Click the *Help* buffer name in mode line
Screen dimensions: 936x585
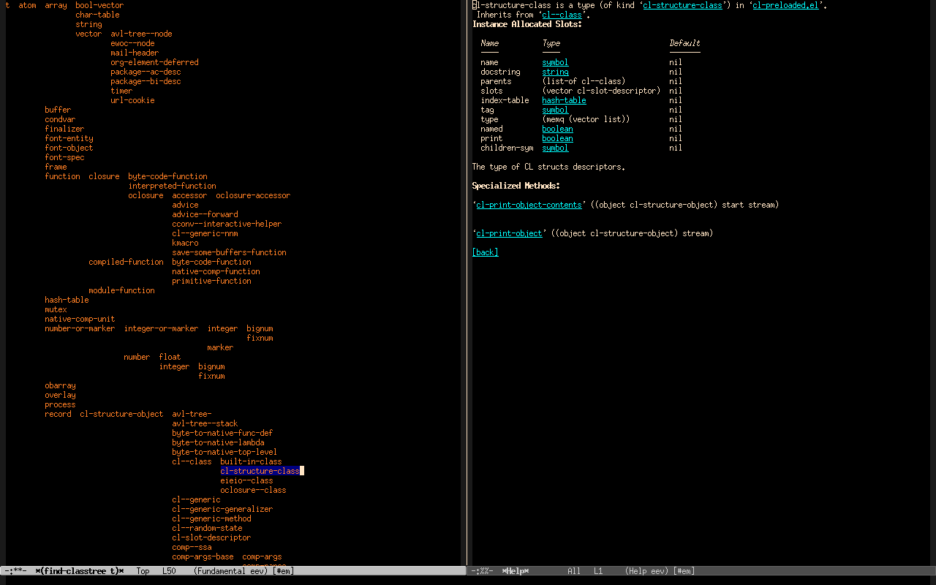[515, 571]
